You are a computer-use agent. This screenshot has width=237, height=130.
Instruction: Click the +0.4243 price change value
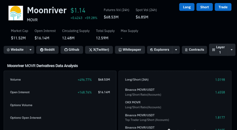[76, 18]
